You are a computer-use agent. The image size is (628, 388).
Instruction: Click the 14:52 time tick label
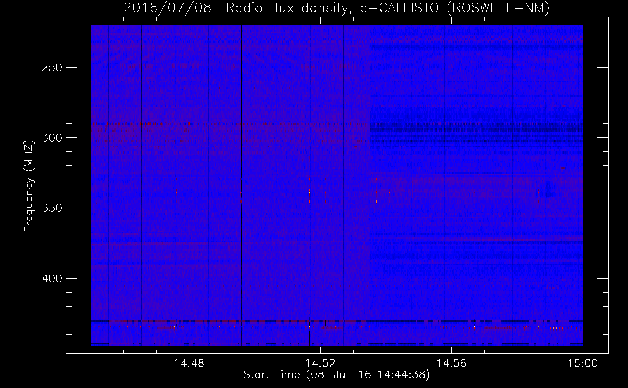pos(320,364)
